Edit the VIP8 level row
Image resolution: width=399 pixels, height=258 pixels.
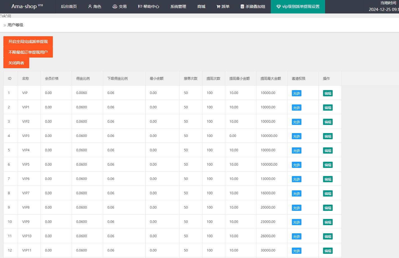pyautogui.click(x=328, y=208)
